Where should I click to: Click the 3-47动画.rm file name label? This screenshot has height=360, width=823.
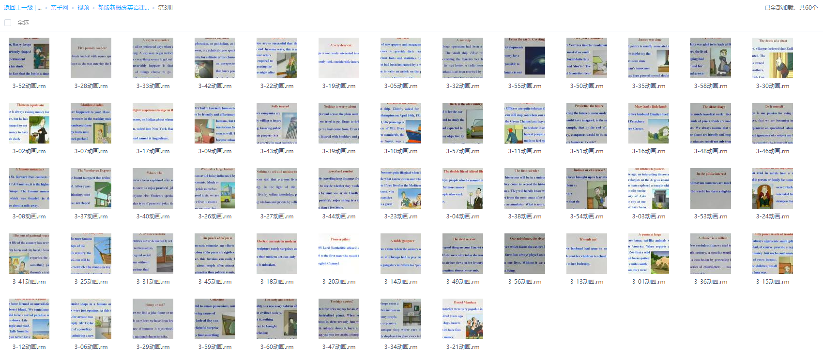(339, 347)
